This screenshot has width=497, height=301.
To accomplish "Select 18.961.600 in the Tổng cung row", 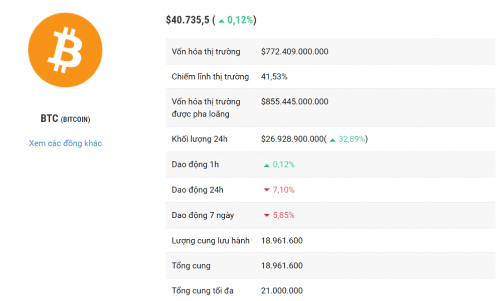I will (282, 265).
